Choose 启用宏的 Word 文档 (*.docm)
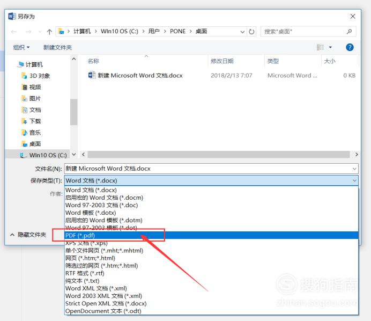Image resolution: width=371 pixels, height=321 pixels. [211, 198]
